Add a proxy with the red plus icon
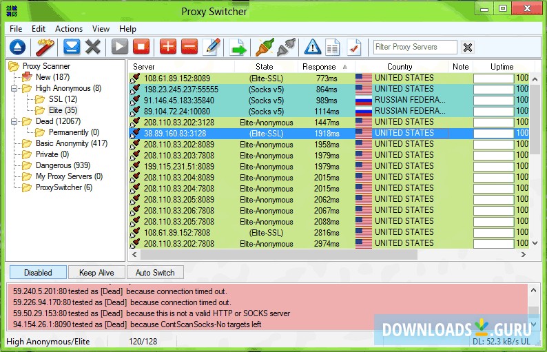 [x=168, y=47]
